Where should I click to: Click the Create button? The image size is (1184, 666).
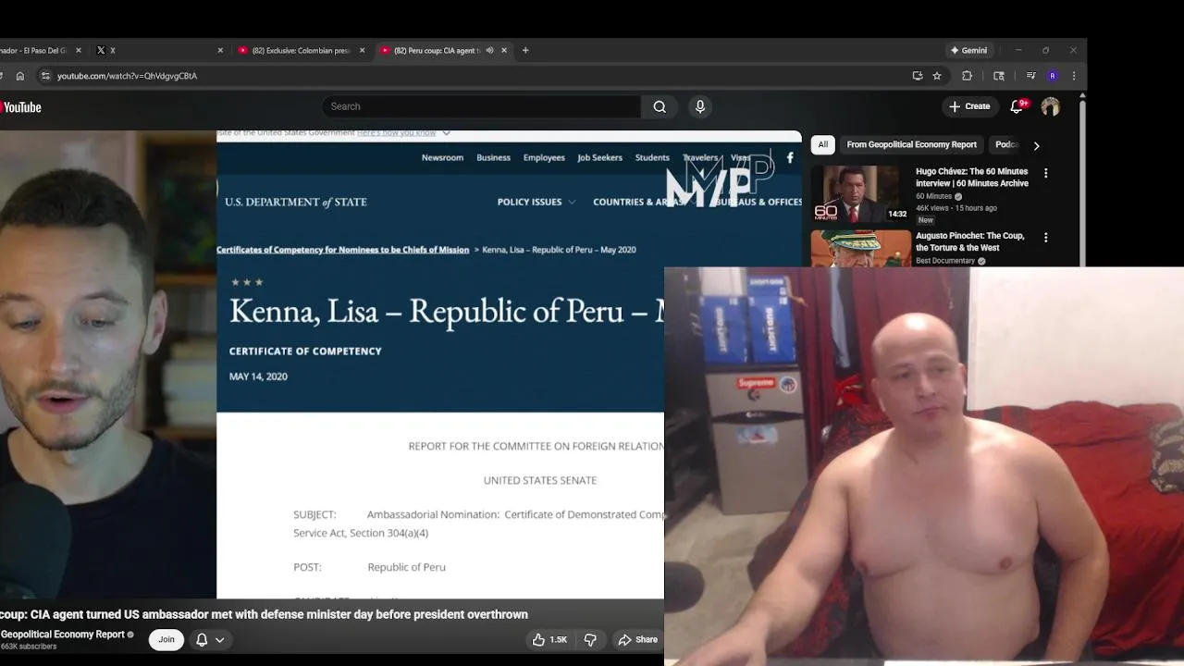pos(968,106)
